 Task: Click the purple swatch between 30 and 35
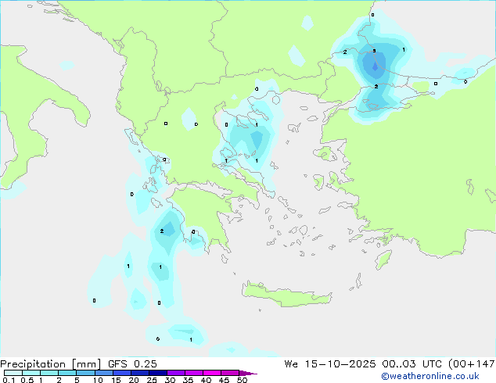pyautogui.click(x=176, y=373)
